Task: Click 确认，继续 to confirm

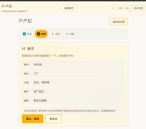Action: (x=33, y=119)
